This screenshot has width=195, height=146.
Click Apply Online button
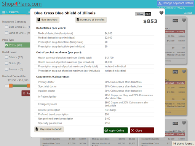pyautogui.click(x=116, y=130)
